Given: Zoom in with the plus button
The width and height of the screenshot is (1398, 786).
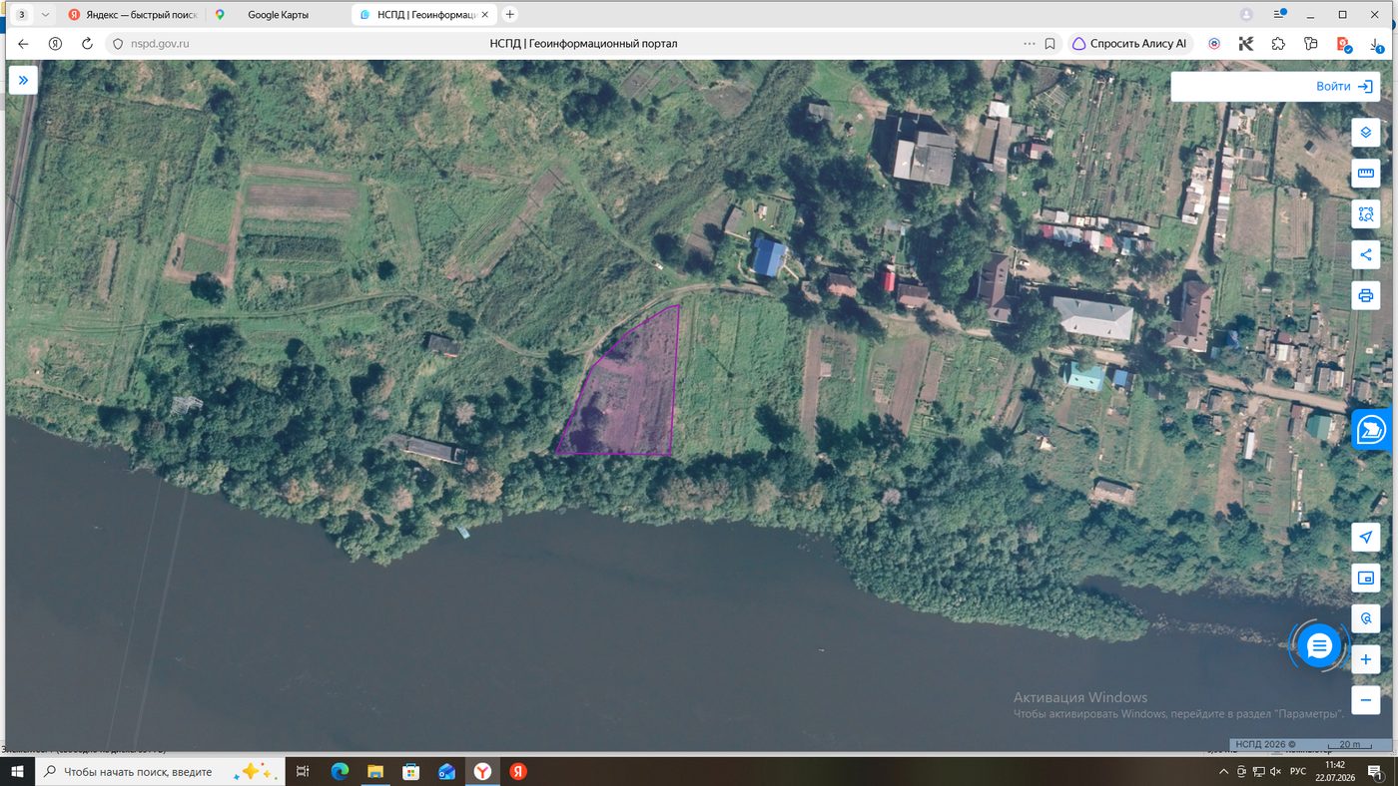Looking at the screenshot, I should pyautogui.click(x=1366, y=659).
